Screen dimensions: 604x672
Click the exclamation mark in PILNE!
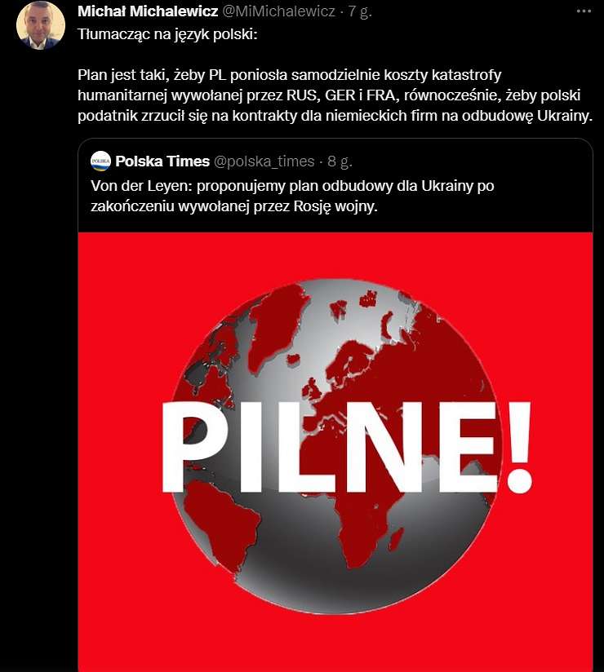tap(520, 447)
